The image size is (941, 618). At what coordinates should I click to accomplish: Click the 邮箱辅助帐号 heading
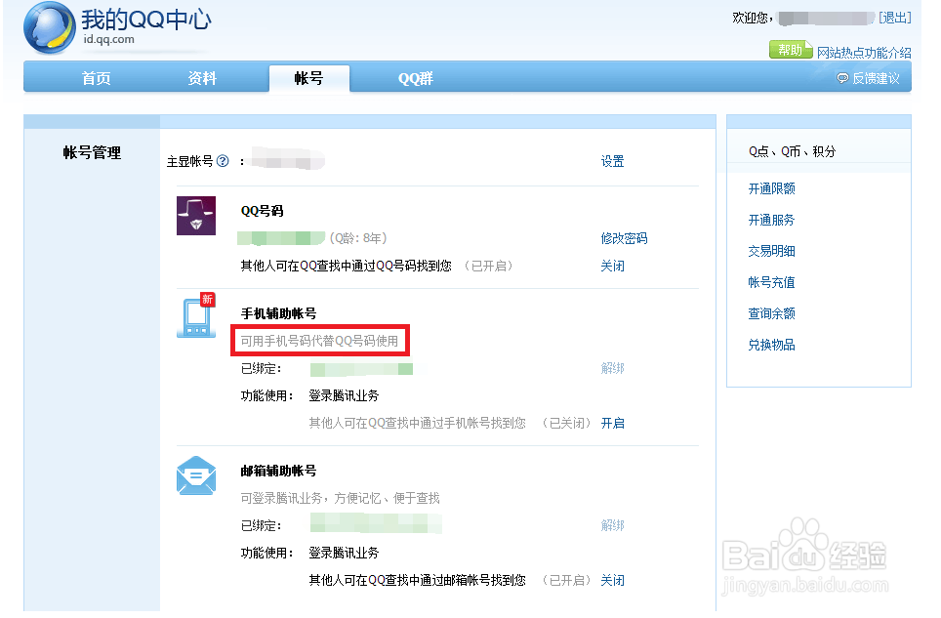(x=278, y=471)
